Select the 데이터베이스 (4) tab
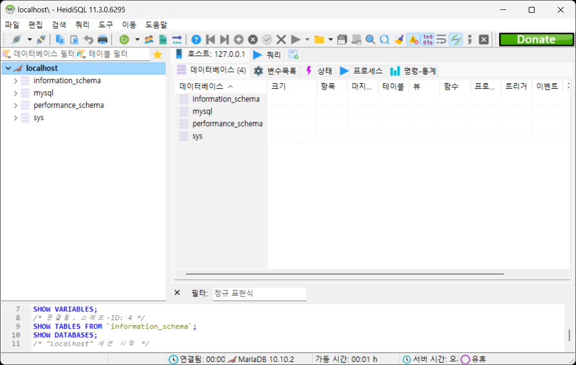The width and height of the screenshot is (576, 365). [212, 70]
